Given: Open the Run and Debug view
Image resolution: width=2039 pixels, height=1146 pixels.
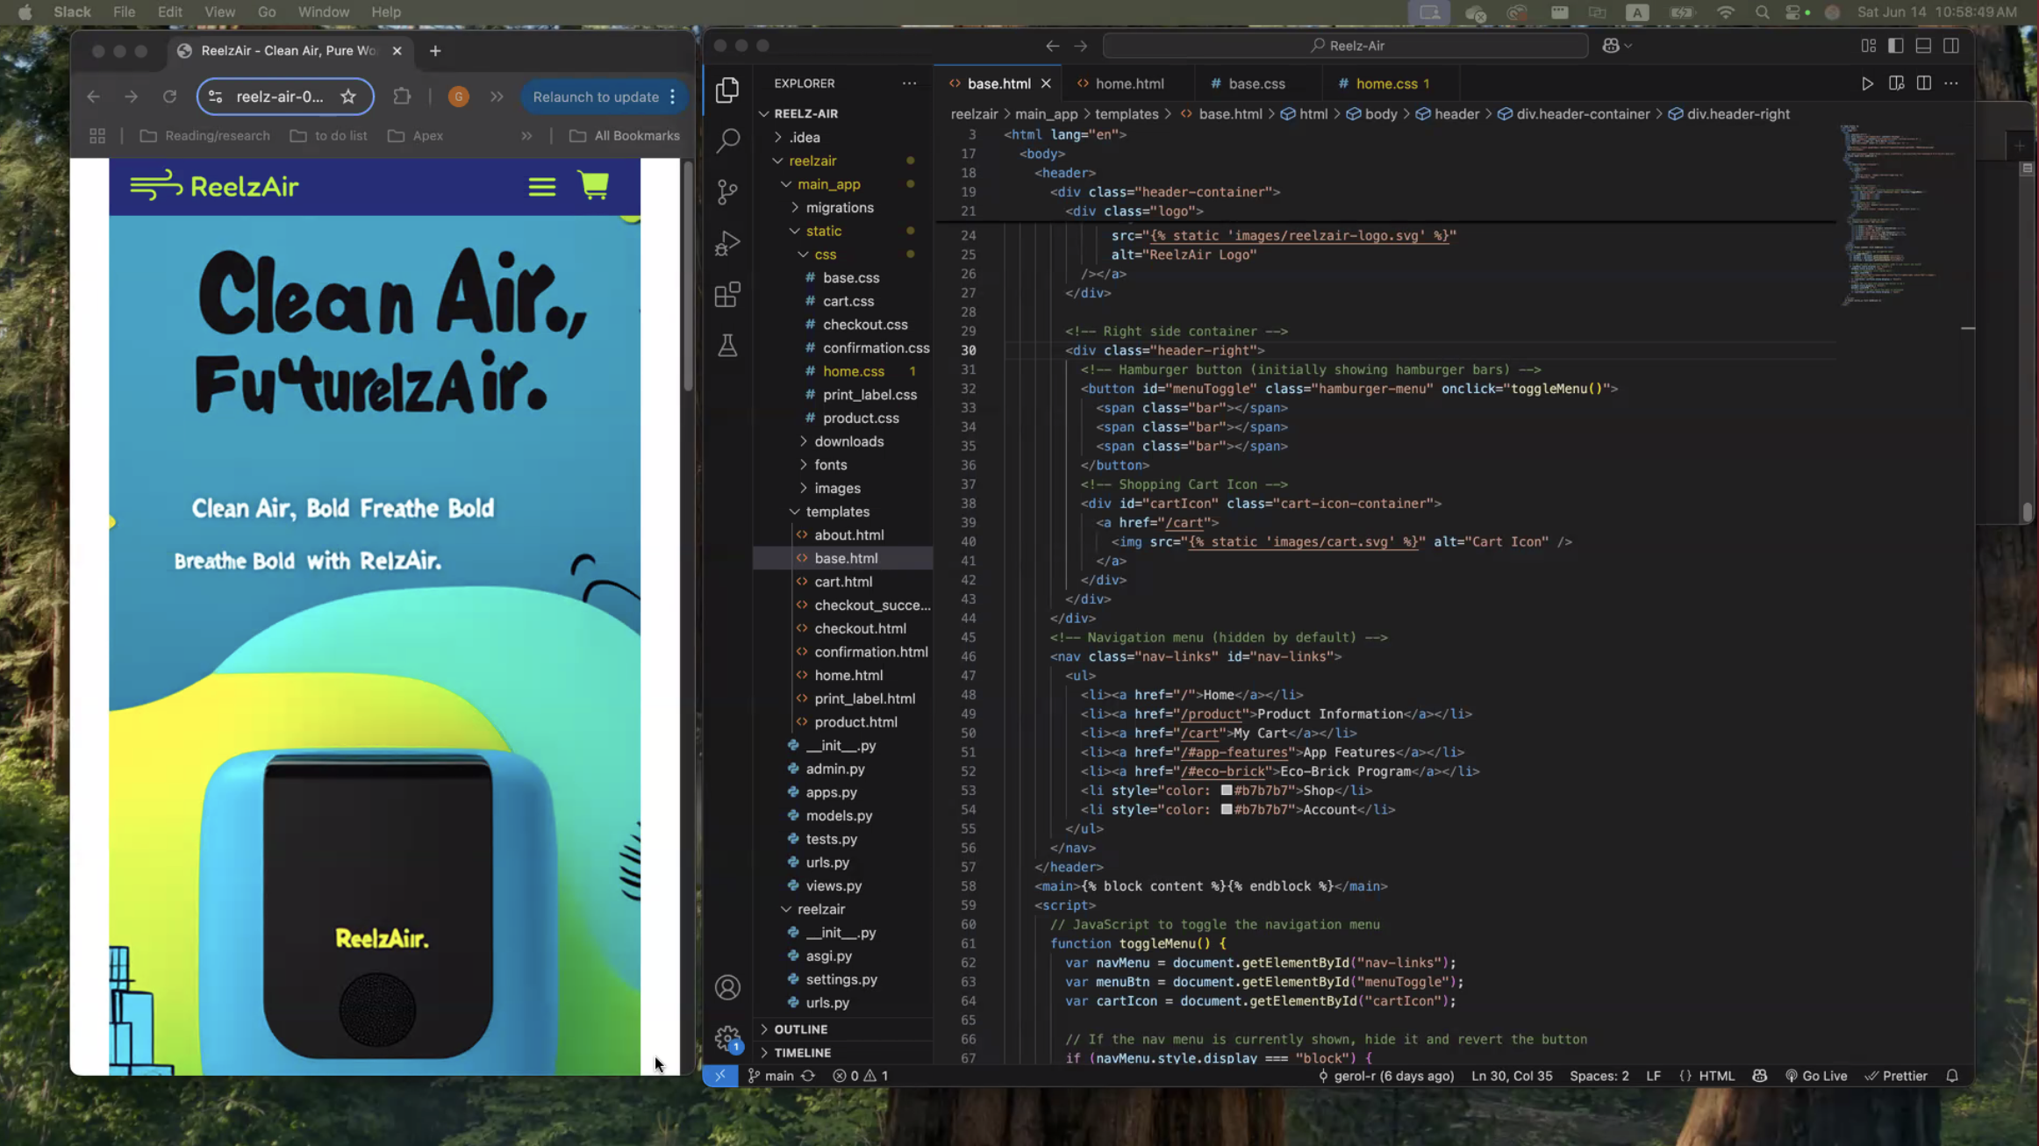Looking at the screenshot, I should tap(727, 243).
